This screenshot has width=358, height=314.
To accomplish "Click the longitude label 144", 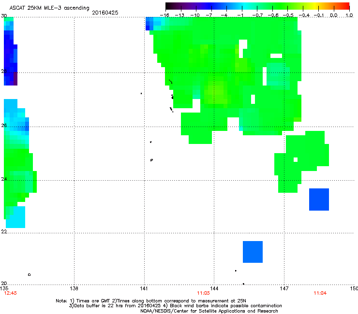I will tap(214, 288).
